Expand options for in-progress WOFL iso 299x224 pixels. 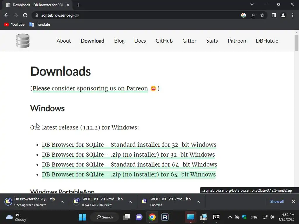tap(130, 202)
